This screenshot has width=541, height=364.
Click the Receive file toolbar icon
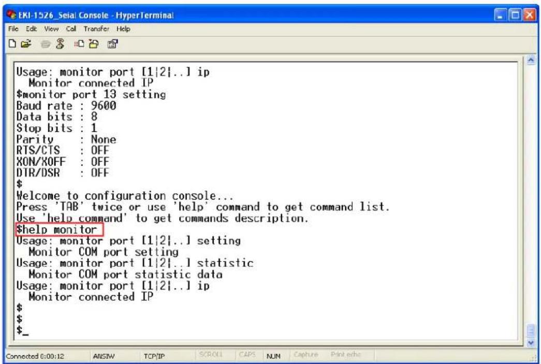click(94, 44)
